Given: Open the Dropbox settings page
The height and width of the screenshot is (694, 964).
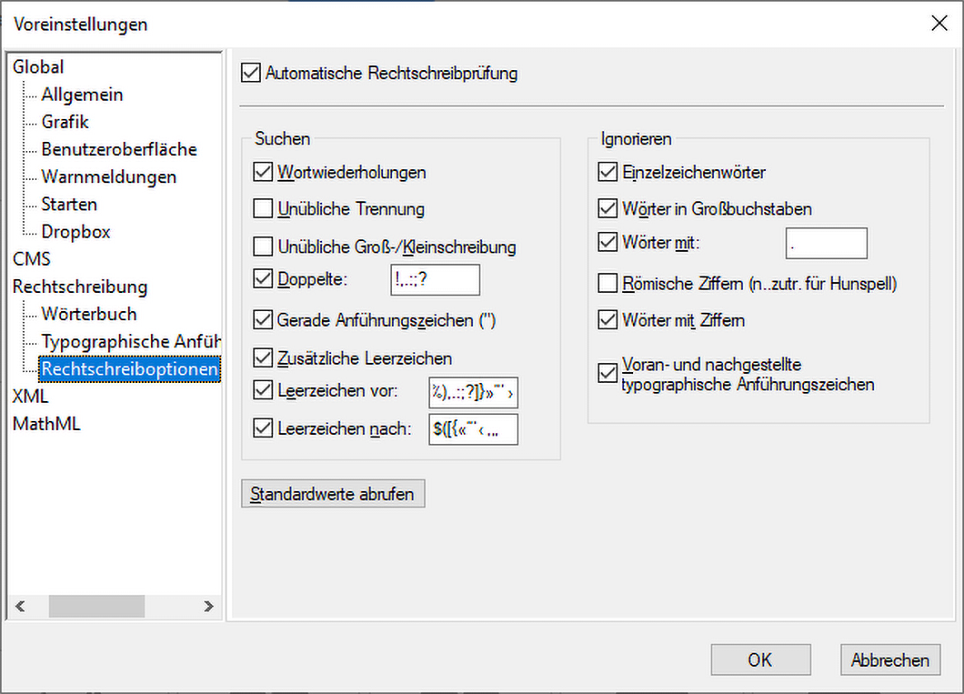Looking at the screenshot, I should [x=76, y=232].
